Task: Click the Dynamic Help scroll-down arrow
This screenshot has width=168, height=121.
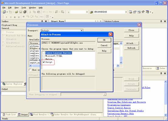Action: 166,115
